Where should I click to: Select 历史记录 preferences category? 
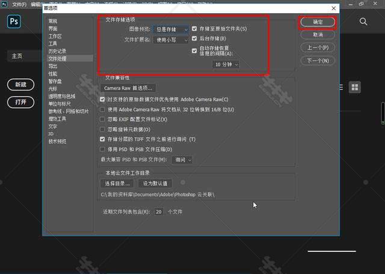[57, 51]
